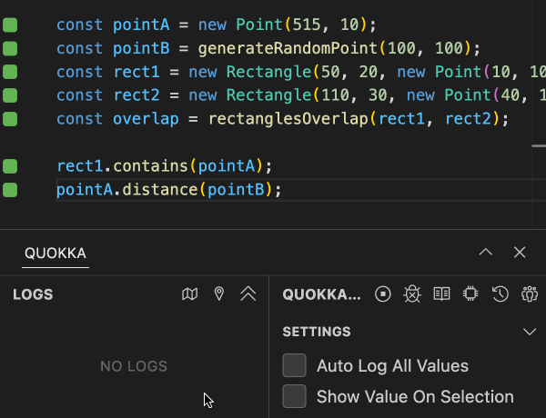Click on the pointA.distance(pointB) code line
Image resolution: width=546 pixels, height=418 pixels.
tap(169, 189)
